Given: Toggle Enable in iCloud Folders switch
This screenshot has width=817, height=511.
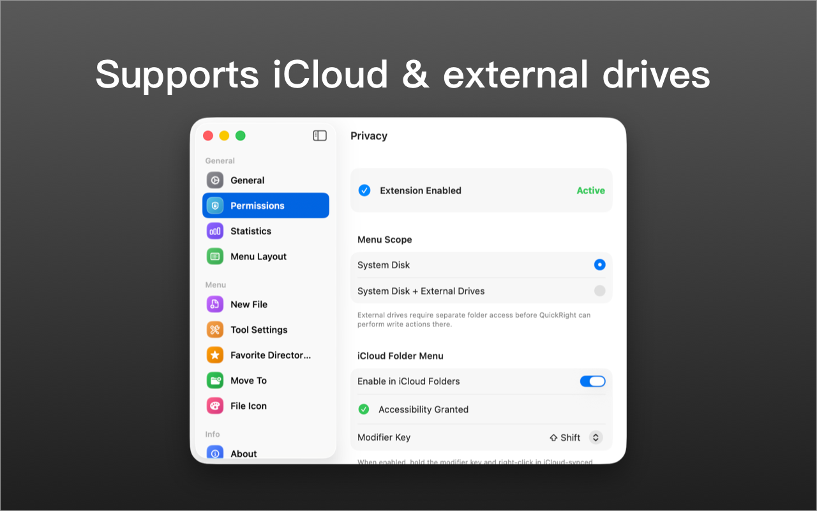Looking at the screenshot, I should tap(592, 381).
